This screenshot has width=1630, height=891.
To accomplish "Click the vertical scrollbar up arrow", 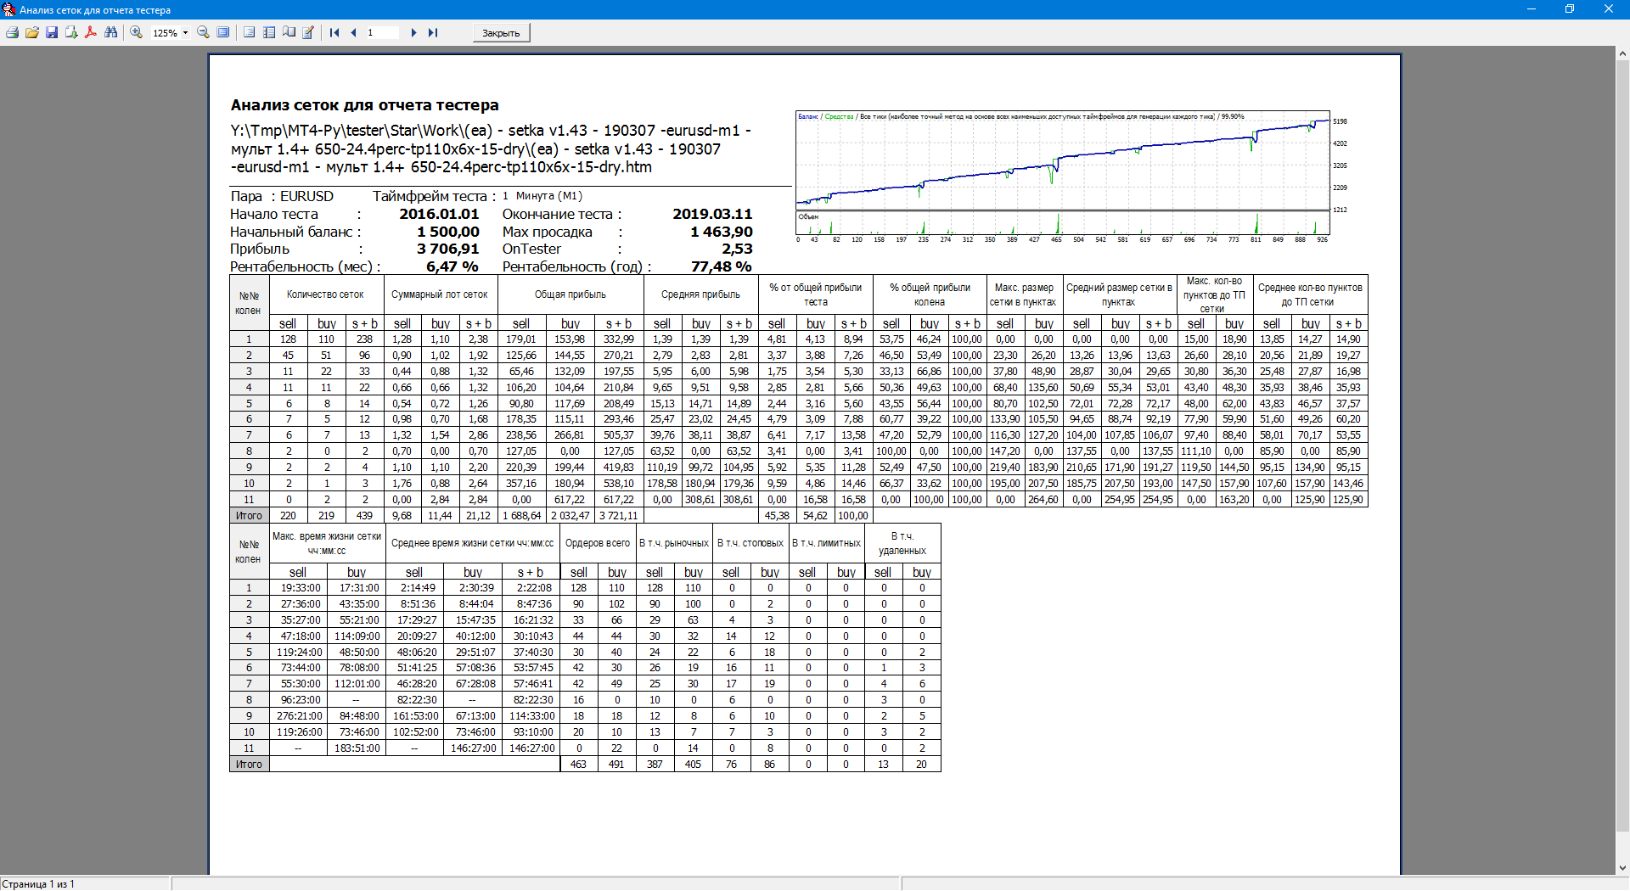I will (x=1622, y=53).
